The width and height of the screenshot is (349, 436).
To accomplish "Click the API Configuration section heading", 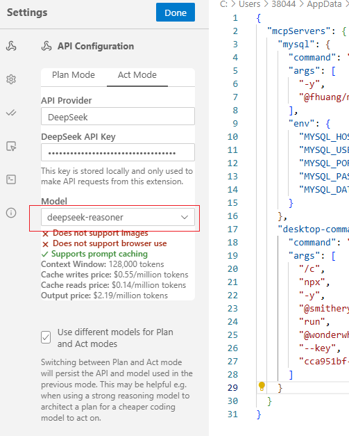I will pos(96,46).
